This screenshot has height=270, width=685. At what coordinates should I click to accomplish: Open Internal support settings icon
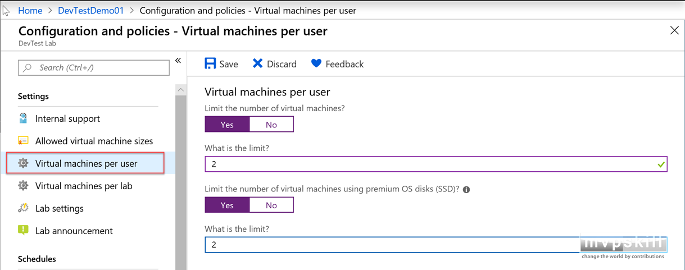click(23, 118)
